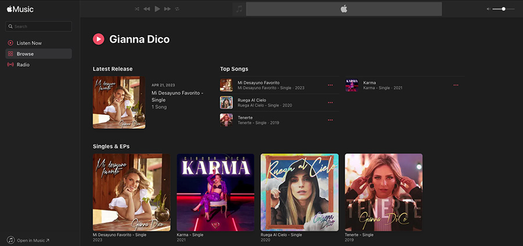Open the Browse section
This screenshot has width=523, height=246.
coord(39,53)
